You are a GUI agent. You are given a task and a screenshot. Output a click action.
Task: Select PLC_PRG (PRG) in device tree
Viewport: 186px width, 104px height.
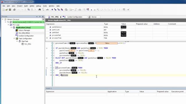point(24,33)
